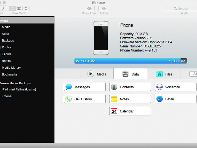Click the search magnifier icon
Viewport: 197px width, 148px height.
pyautogui.click(x=175, y=8)
